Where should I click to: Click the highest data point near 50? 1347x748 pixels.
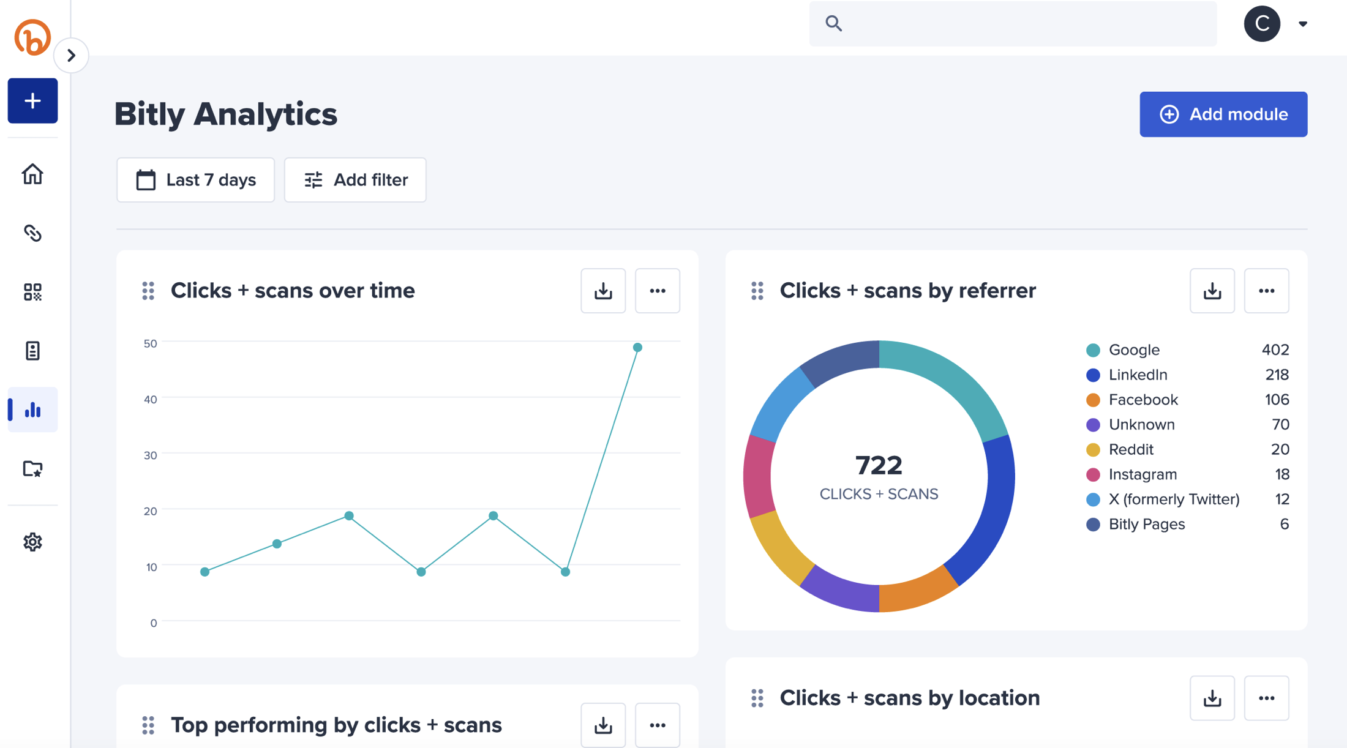coord(637,347)
